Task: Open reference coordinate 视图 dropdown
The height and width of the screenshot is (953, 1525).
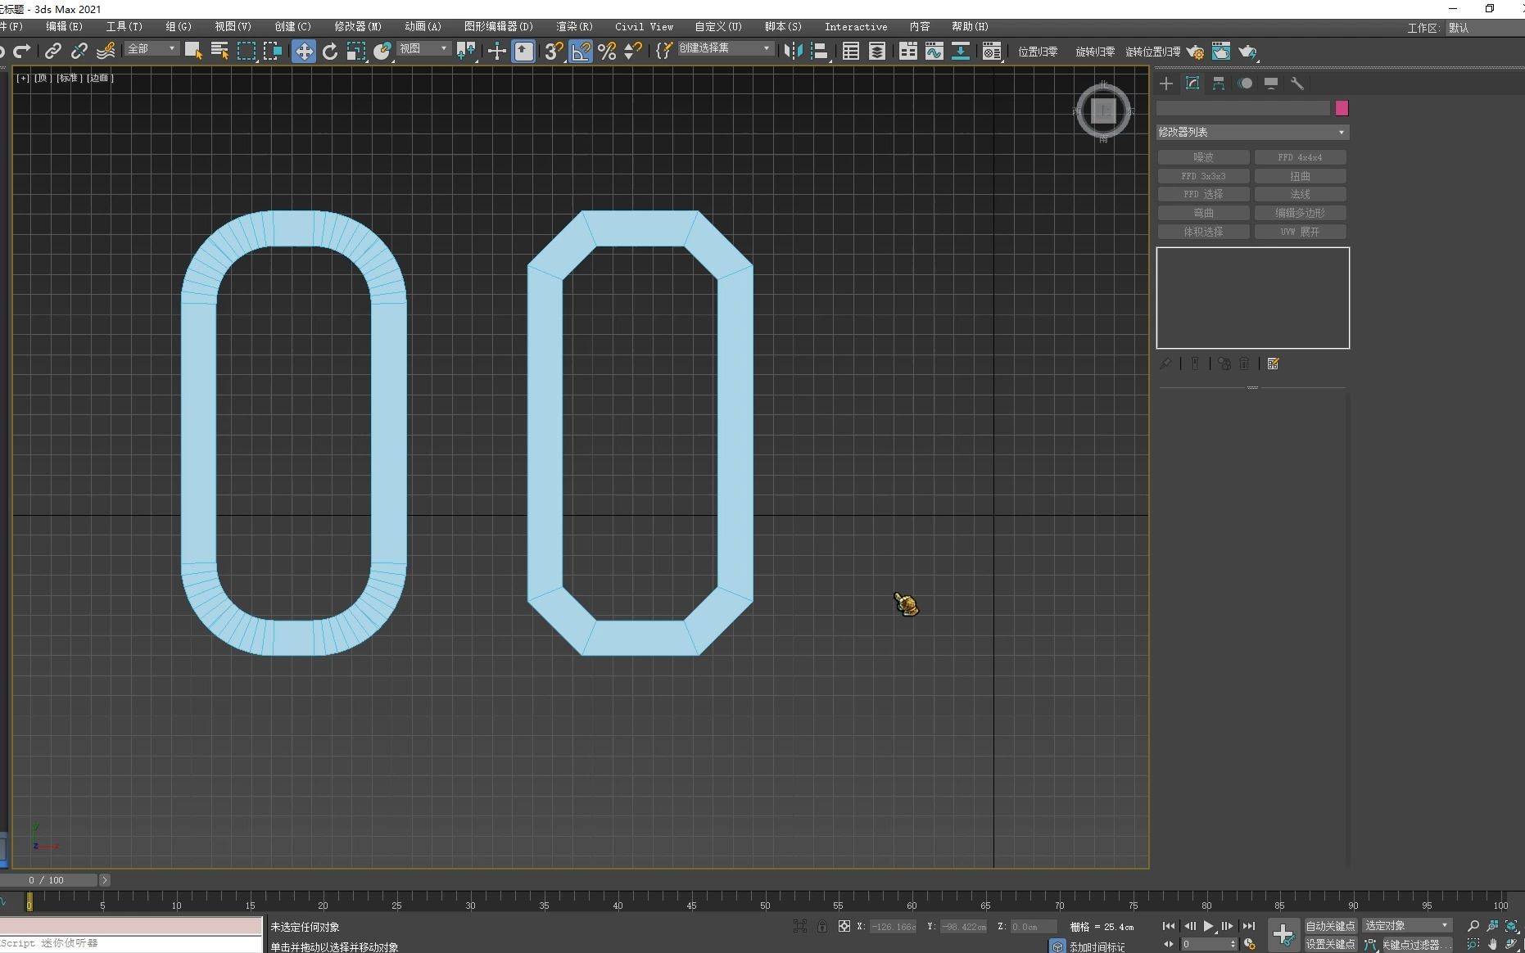Action: click(423, 49)
